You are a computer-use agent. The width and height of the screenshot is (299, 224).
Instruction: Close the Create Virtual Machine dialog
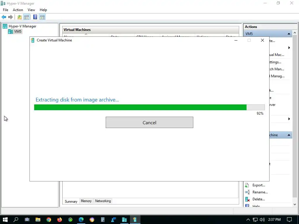[x=263, y=40]
